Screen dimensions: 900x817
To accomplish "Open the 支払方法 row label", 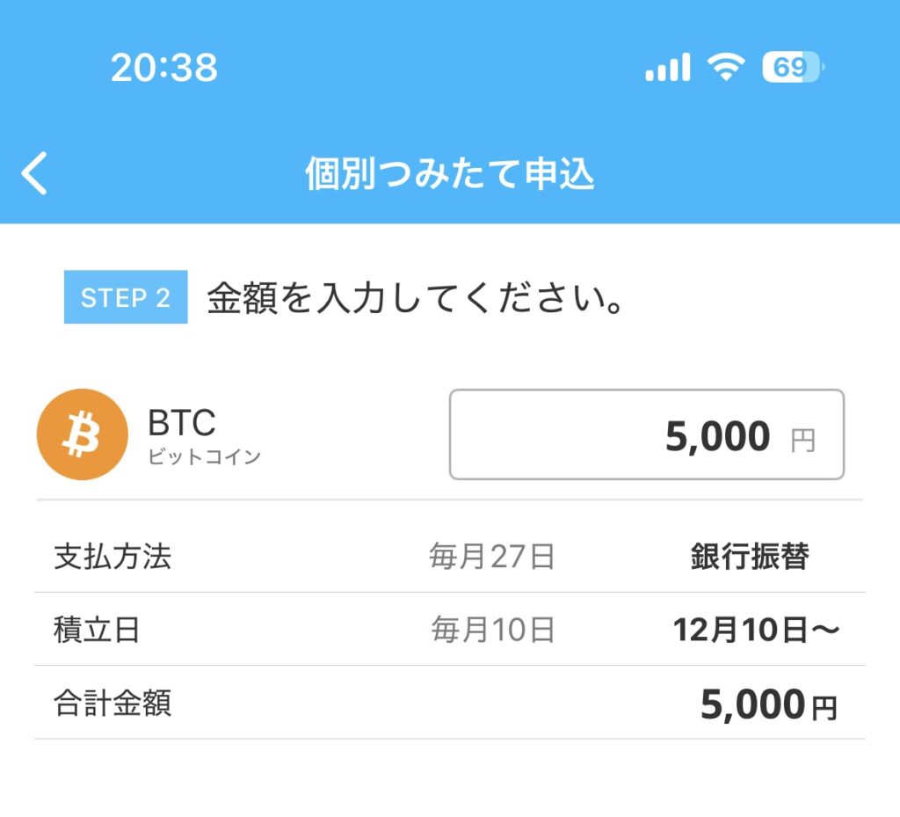I will [112, 557].
